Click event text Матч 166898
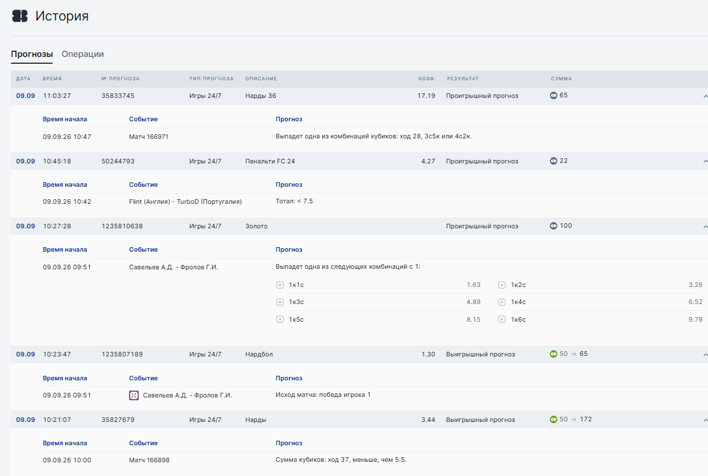 pos(149,460)
